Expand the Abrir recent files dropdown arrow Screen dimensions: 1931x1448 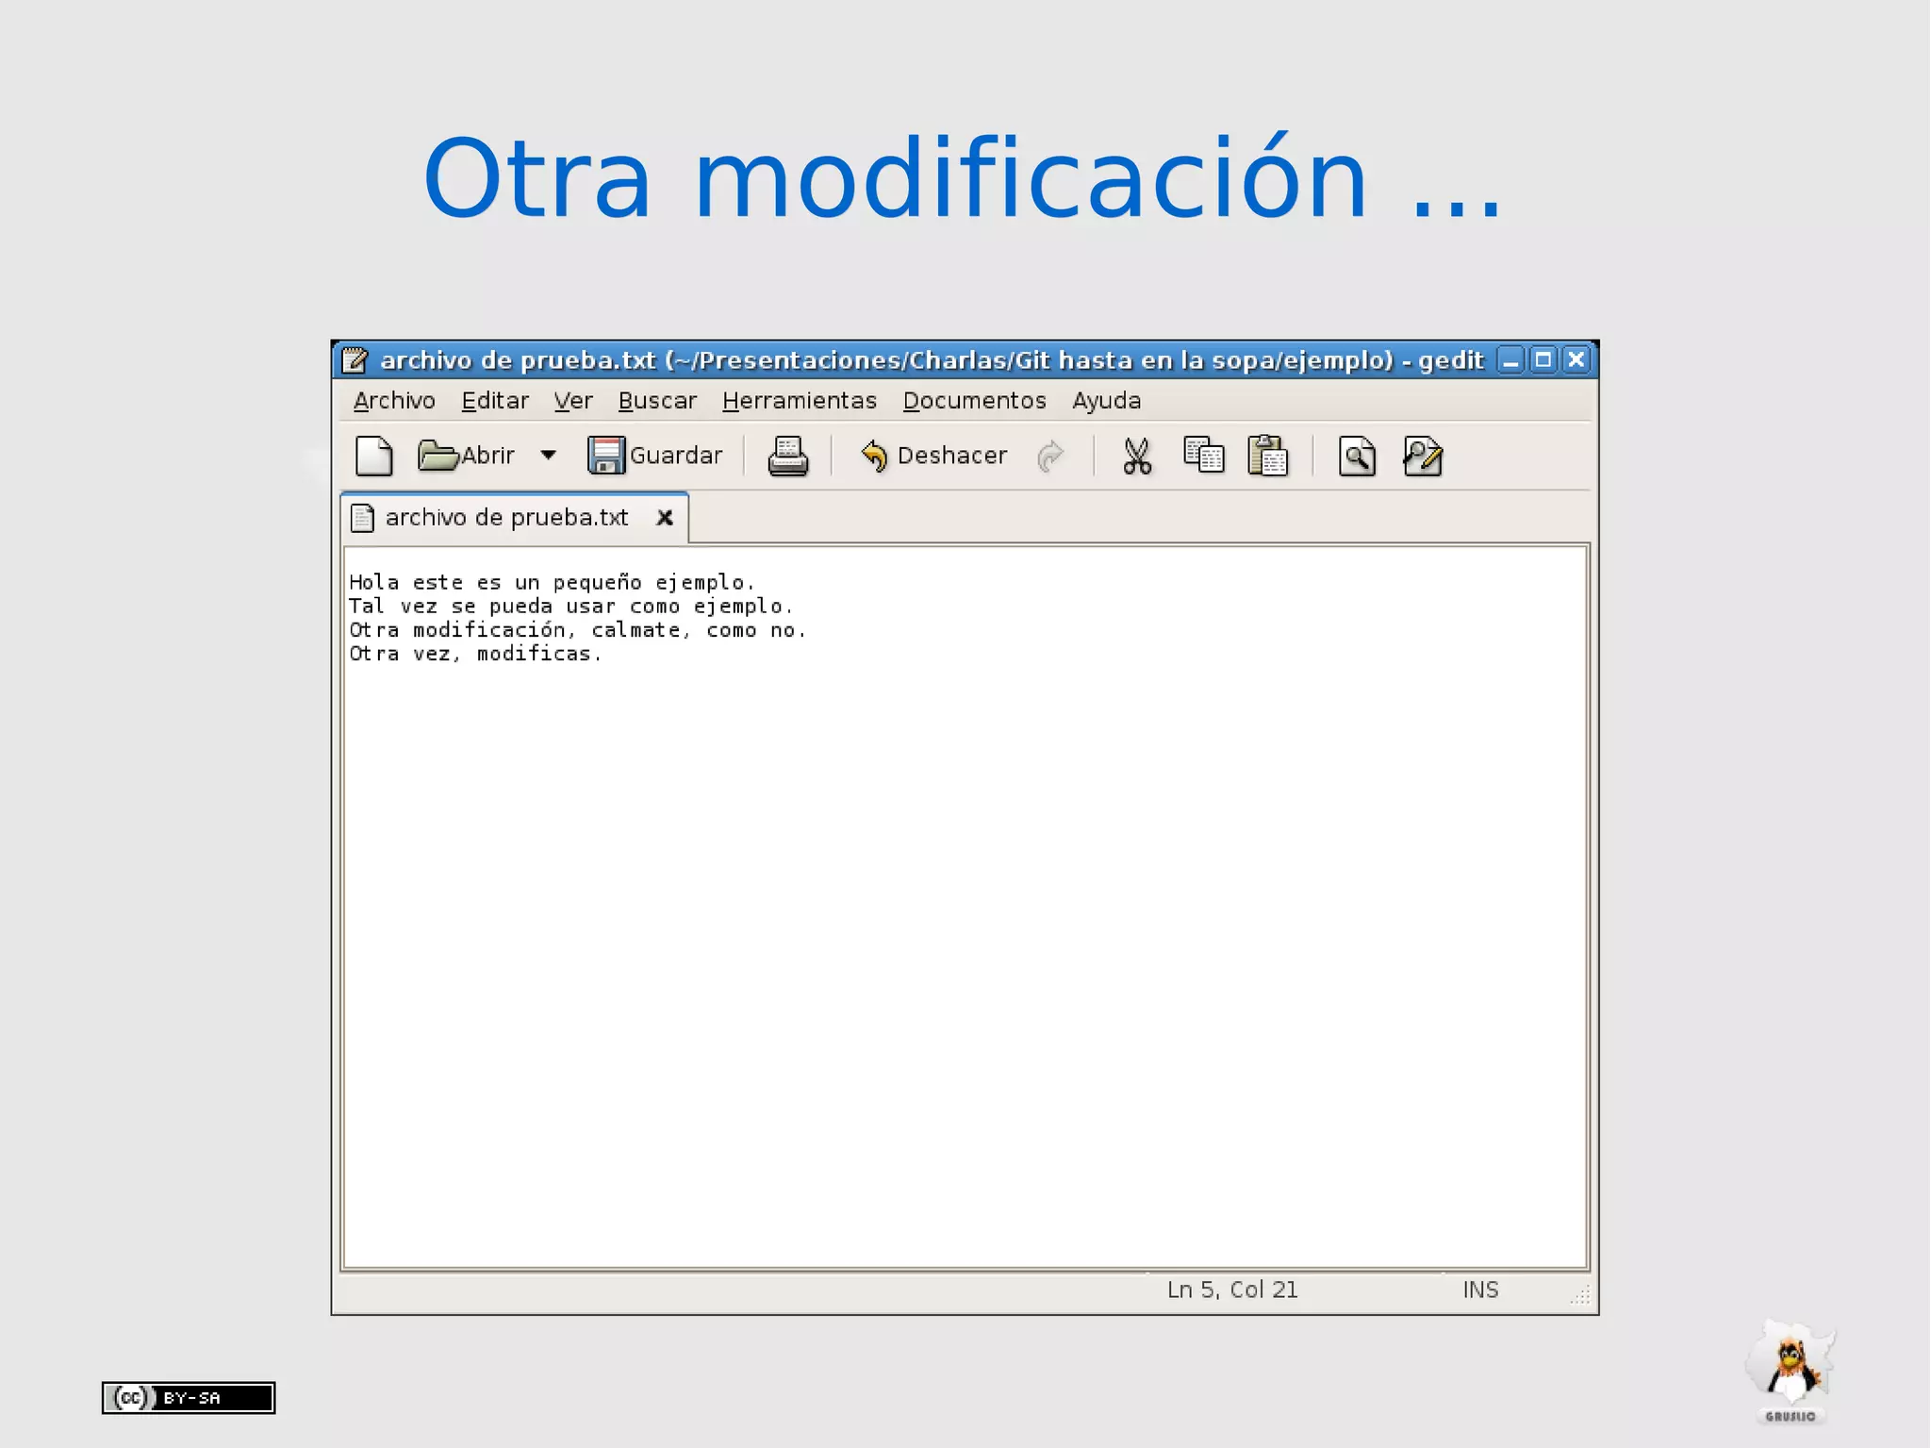click(x=548, y=456)
